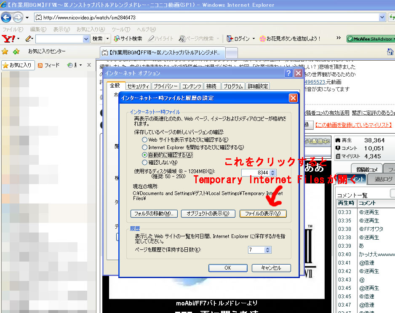Switch to the プライバシー tab

[165, 86]
